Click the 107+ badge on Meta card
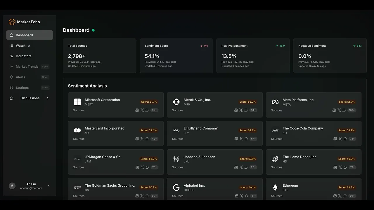The height and width of the screenshot is (210, 374). (352, 110)
